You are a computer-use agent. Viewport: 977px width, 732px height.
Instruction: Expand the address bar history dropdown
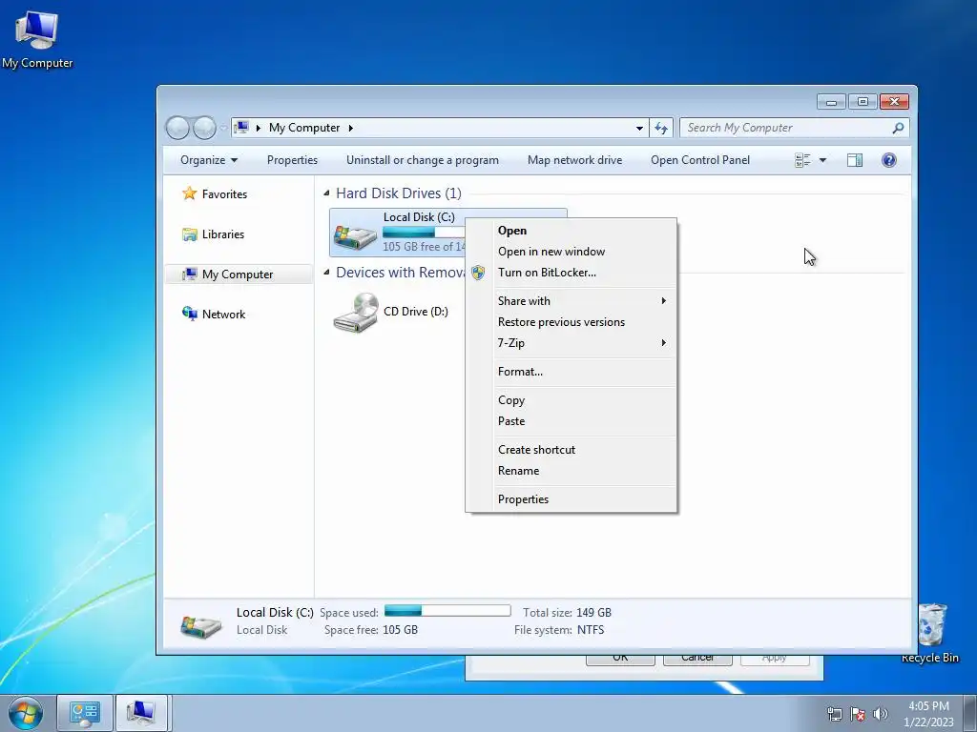coord(639,128)
